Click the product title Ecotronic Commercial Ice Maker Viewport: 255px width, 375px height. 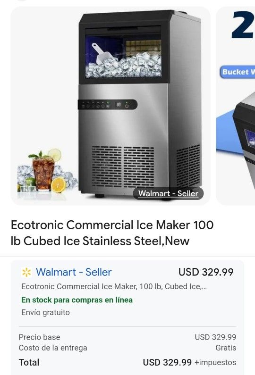click(112, 233)
